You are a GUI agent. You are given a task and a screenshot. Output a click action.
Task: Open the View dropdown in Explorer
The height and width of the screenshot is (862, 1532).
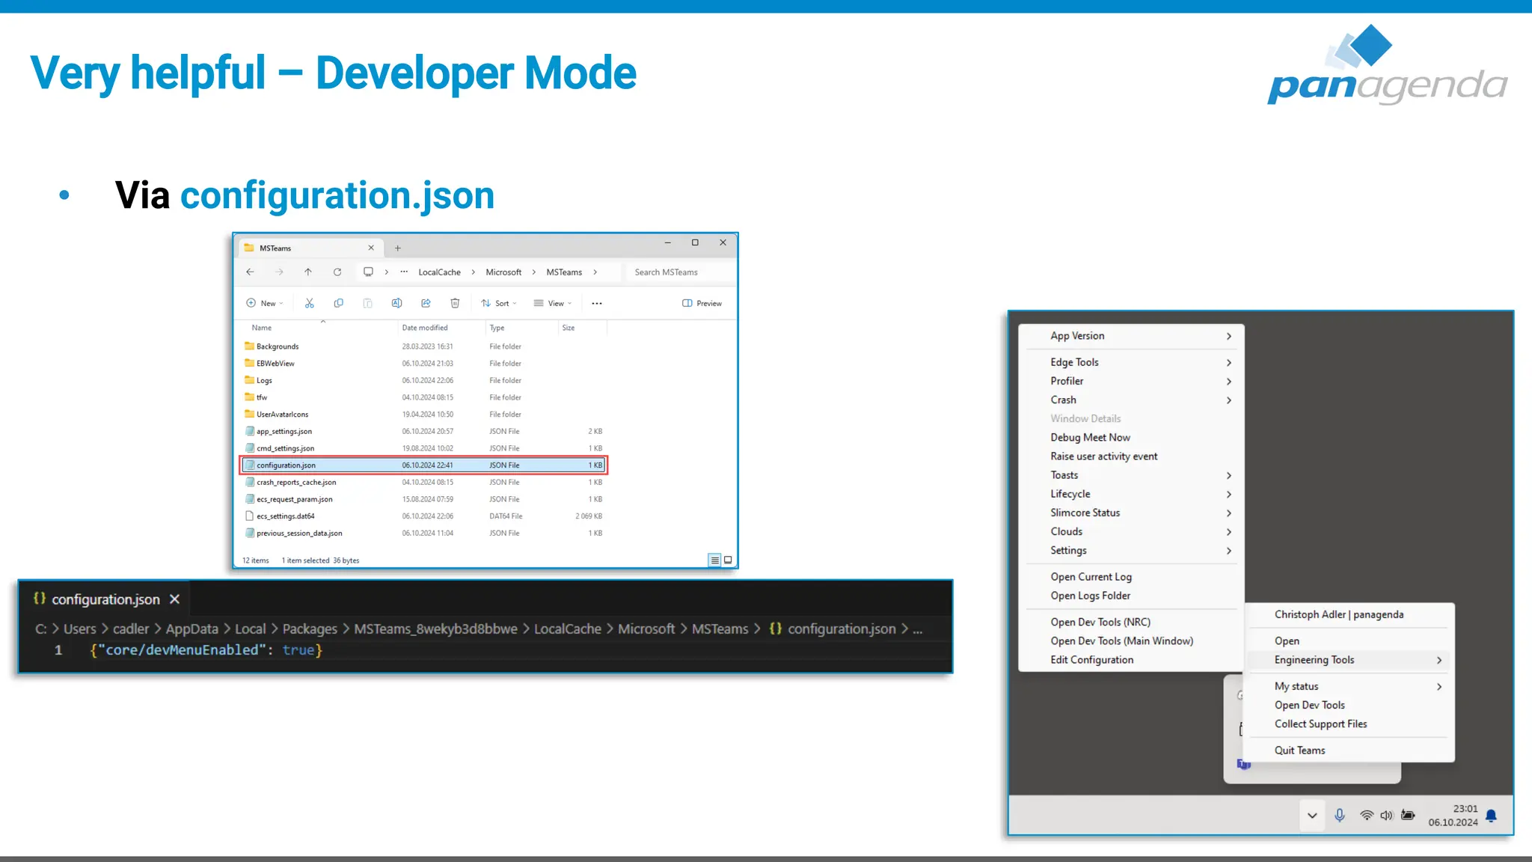[553, 303]
